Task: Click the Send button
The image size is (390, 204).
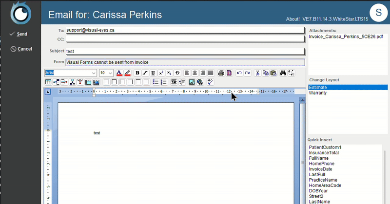Action: pos(21,34)
